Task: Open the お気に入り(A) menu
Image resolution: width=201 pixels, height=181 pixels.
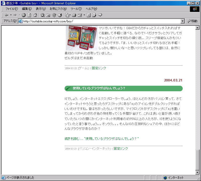Action: (x=58, y=9)
